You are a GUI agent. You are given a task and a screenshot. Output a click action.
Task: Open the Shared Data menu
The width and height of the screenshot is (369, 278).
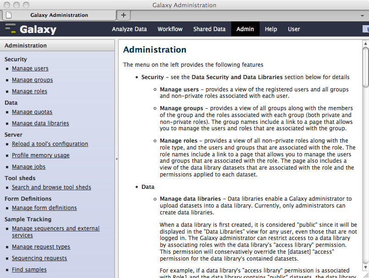pos(209,29)
